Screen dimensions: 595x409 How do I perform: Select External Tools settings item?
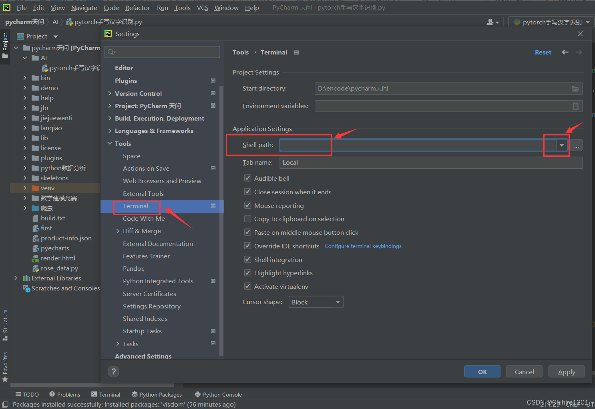click(143, 193)
